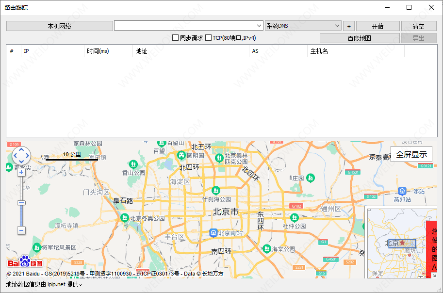Pan the map up with the compass arrow
This screenshot has width=443, height=293.
pos(21,149)
